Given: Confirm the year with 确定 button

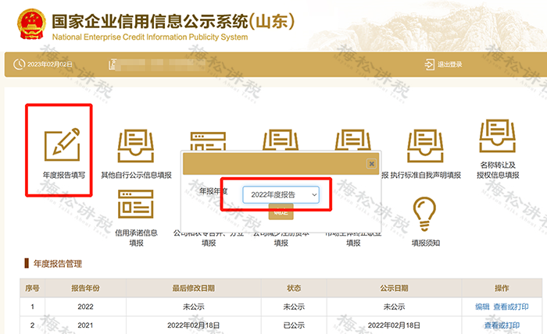Looking at the screenshot, I should 281,211.
